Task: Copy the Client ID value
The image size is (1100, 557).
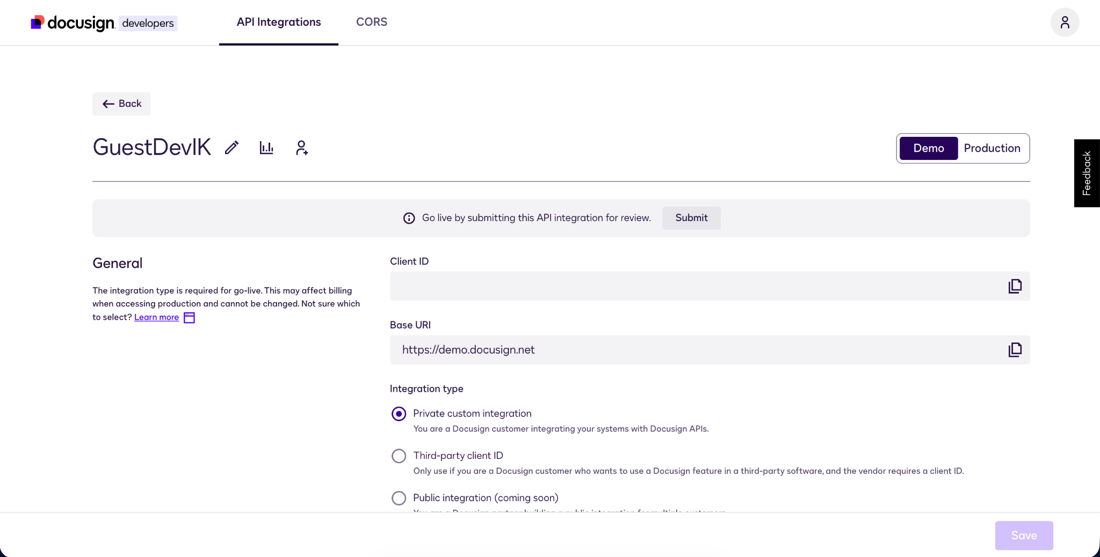Action: point(1015,286)
